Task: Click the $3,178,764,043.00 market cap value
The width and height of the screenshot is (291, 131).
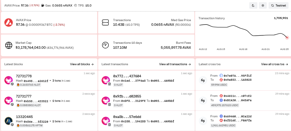Action: 31,47
